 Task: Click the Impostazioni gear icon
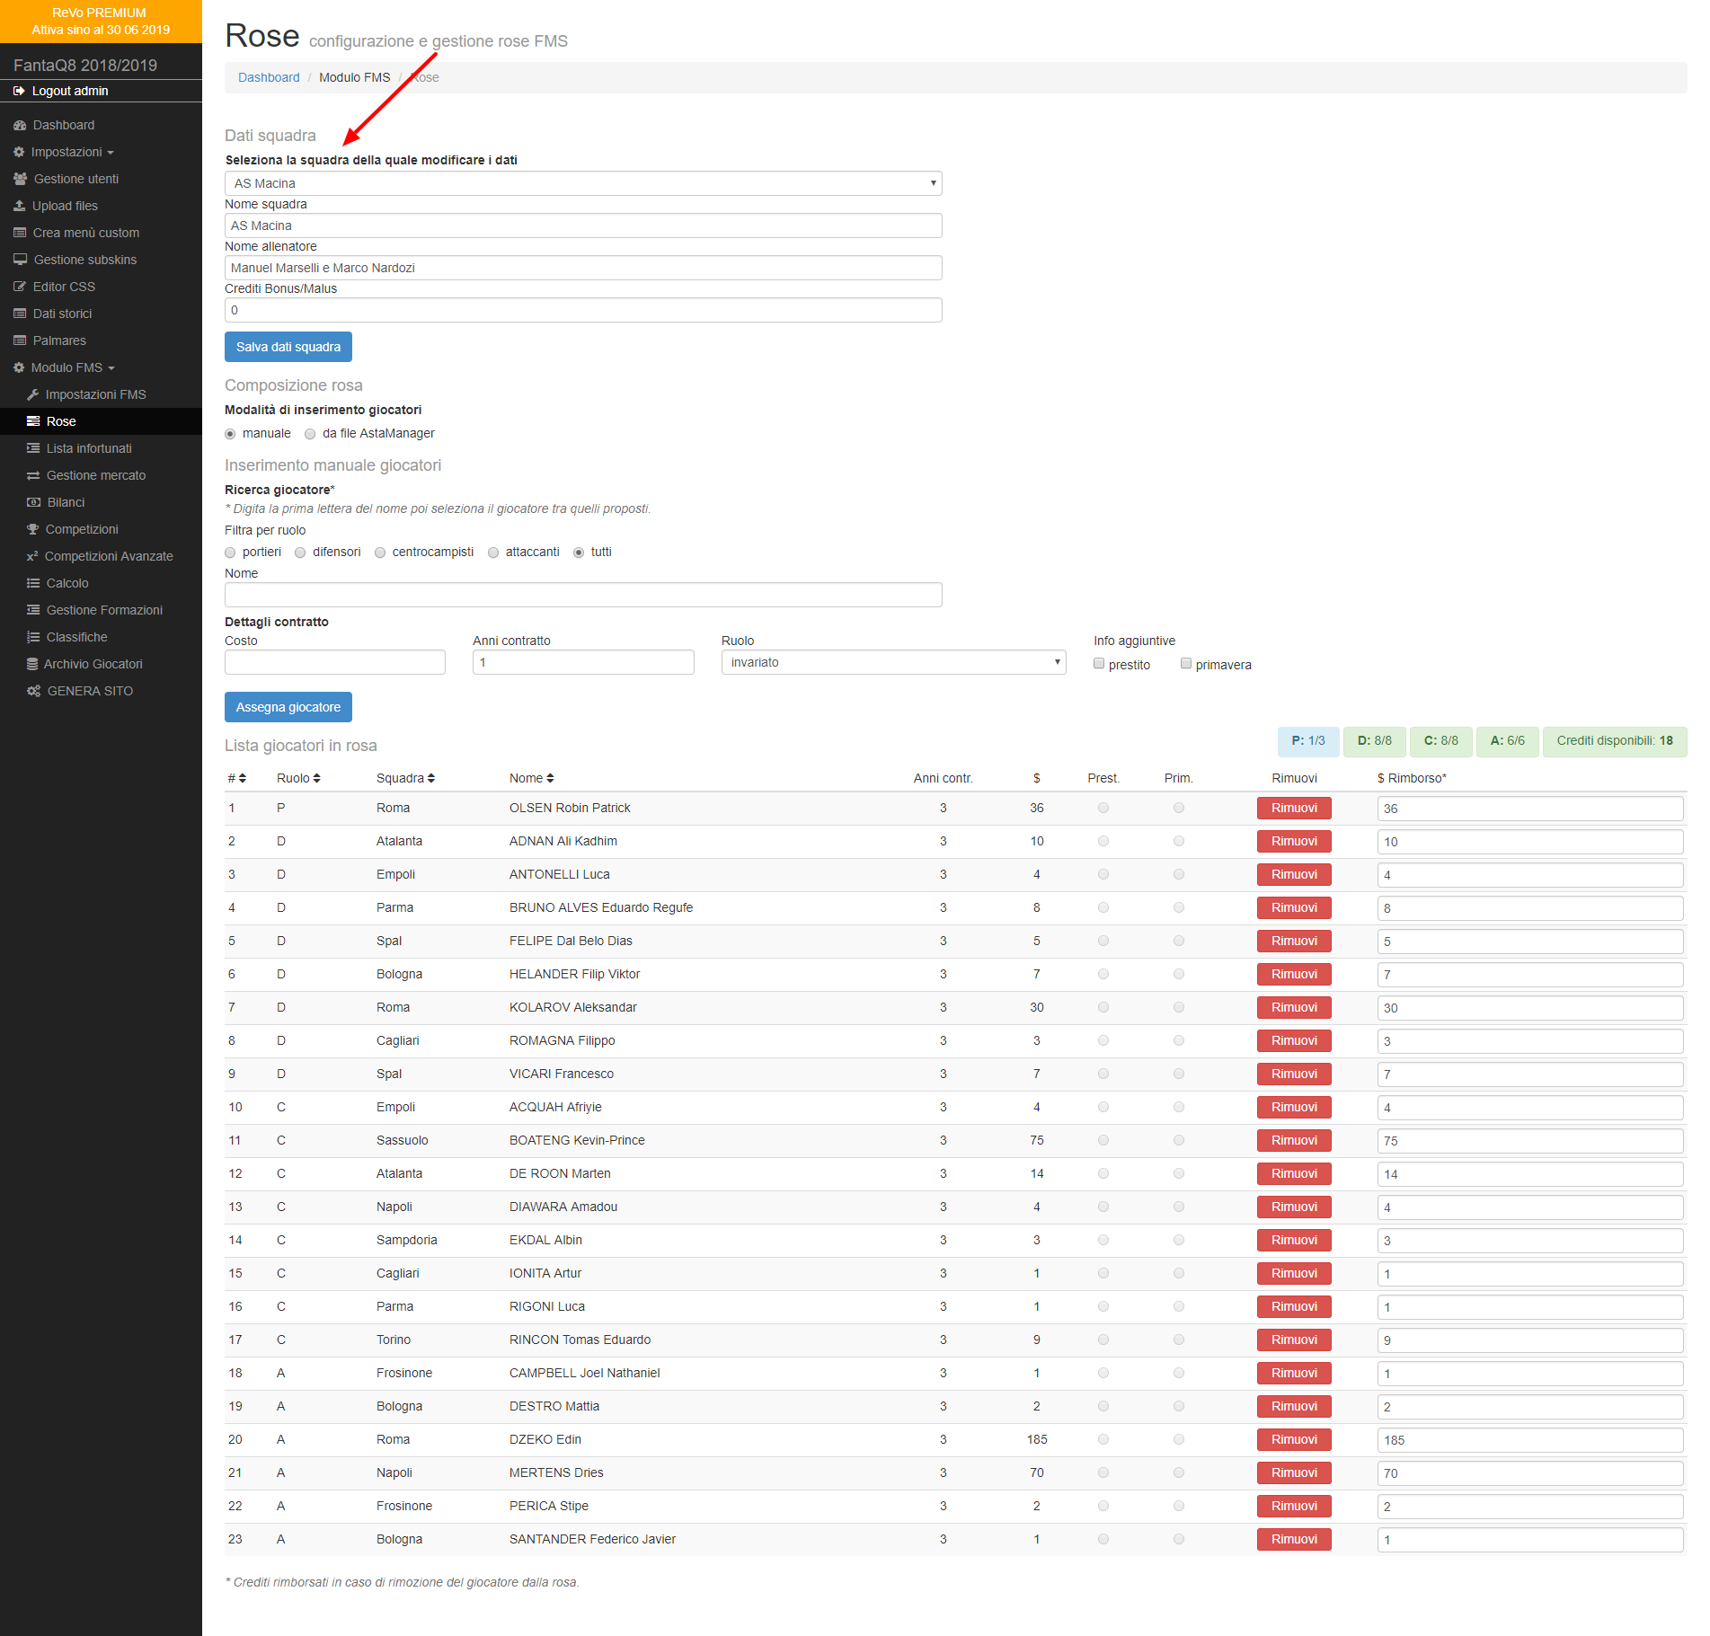(x=19, y=152)
